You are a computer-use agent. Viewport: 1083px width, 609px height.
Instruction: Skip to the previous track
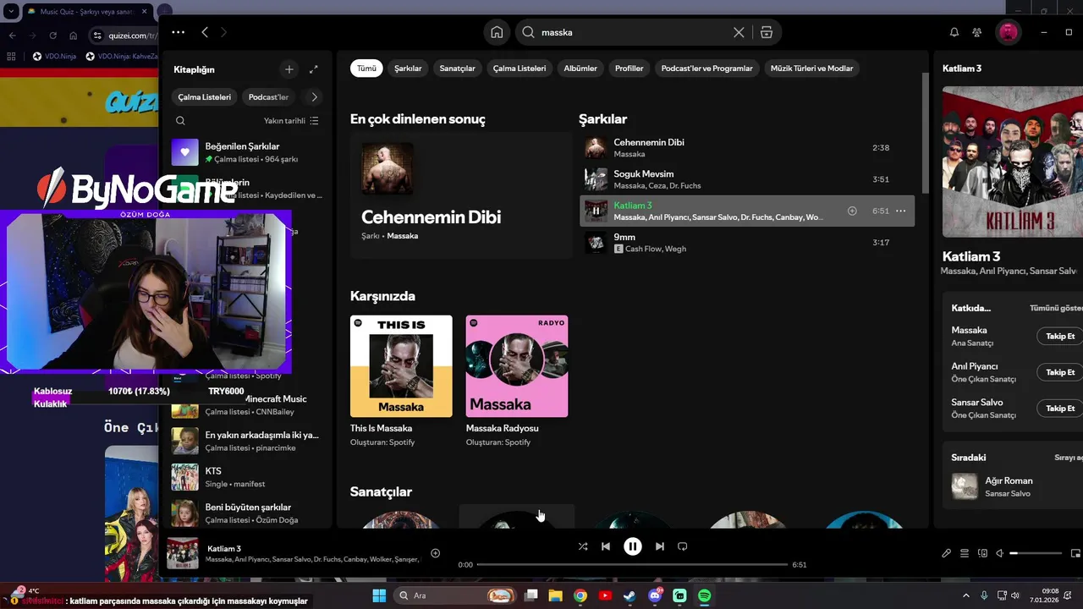click(606, 546)
